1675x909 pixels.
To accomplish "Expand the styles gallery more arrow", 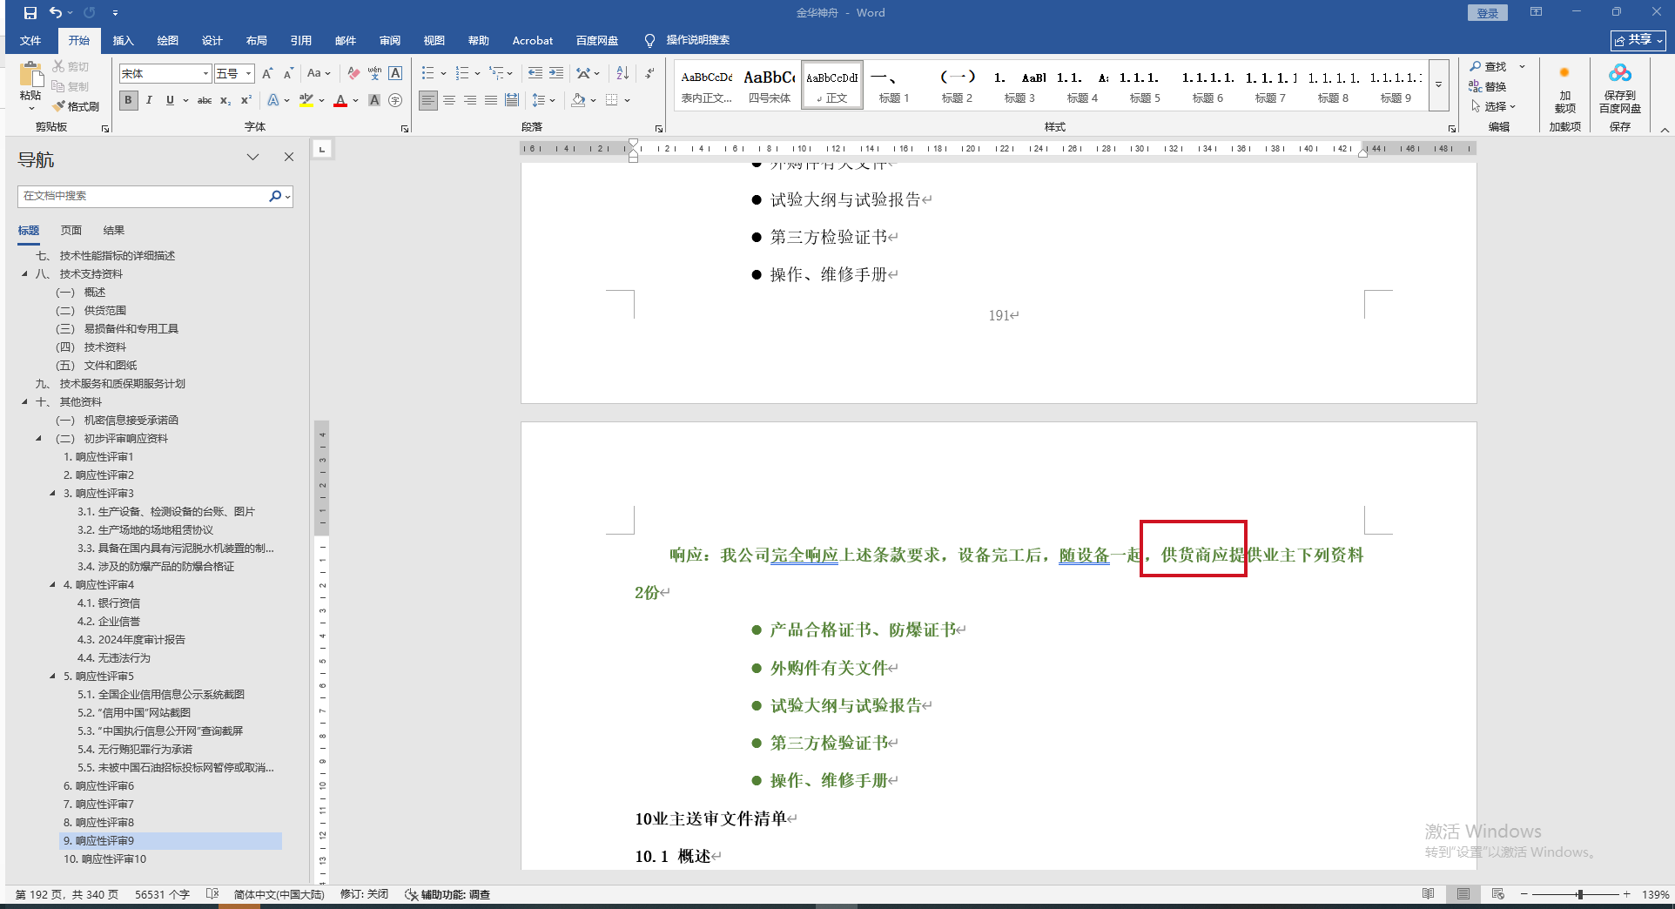I will click(1438, 84).
